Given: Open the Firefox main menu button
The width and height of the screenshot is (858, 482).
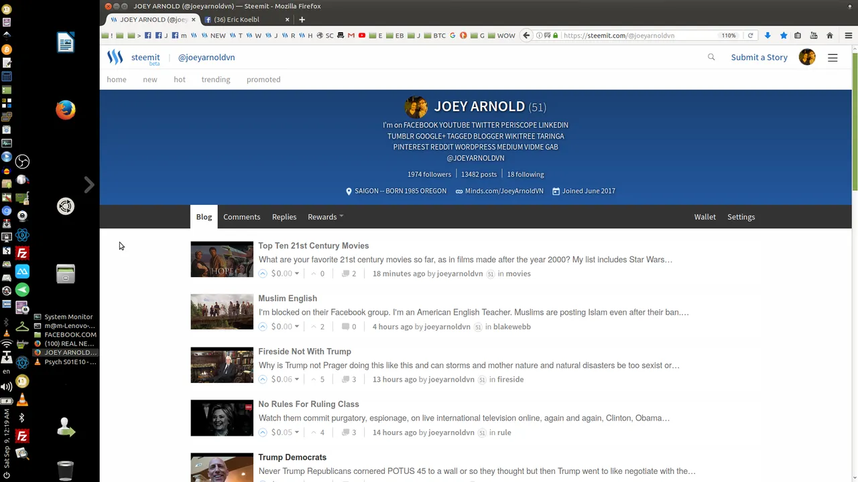Looking at the screenshot, I should point(848,35).
